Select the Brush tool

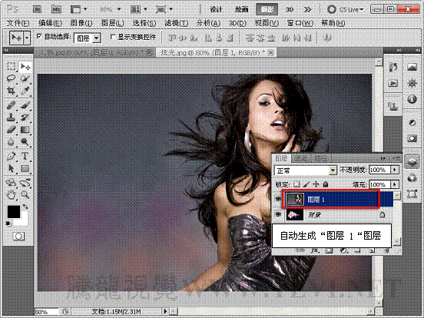[25, 105]
